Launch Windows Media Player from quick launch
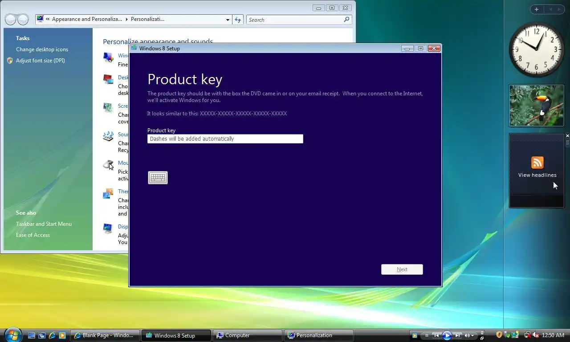The height and width of the screenshot is (342, 570). pyautogui.click(x=62, y=335)
